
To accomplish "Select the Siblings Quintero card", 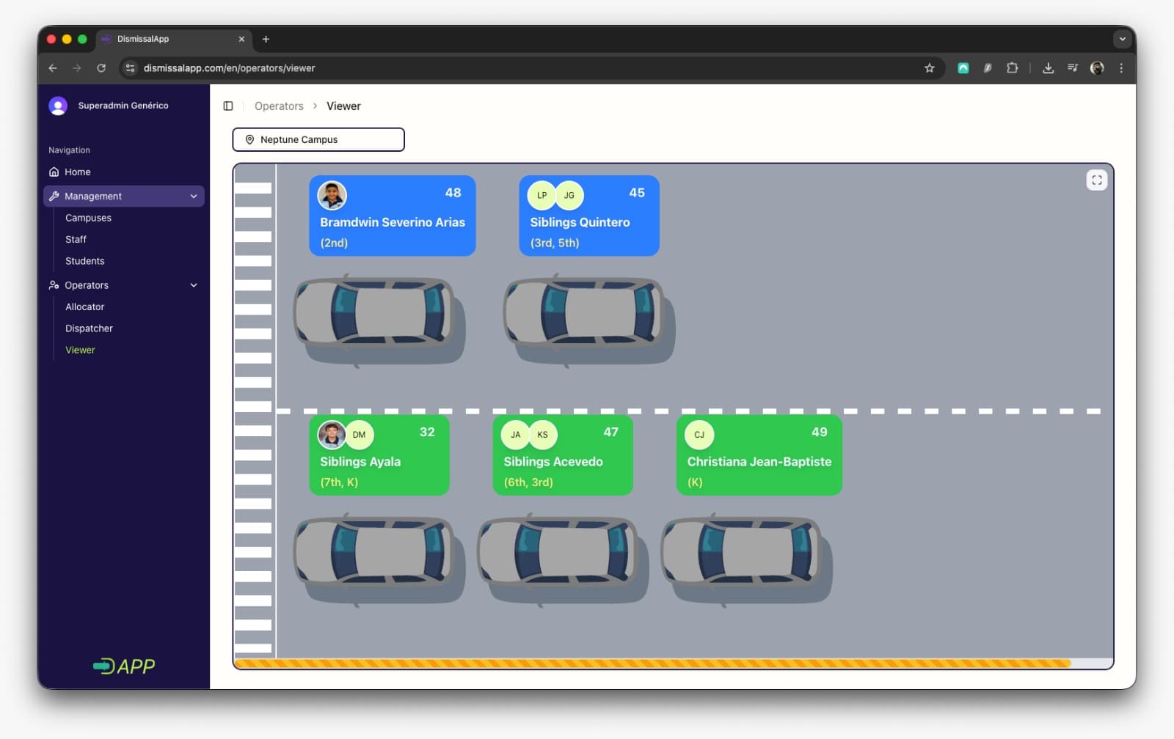I will pos(588,216).
